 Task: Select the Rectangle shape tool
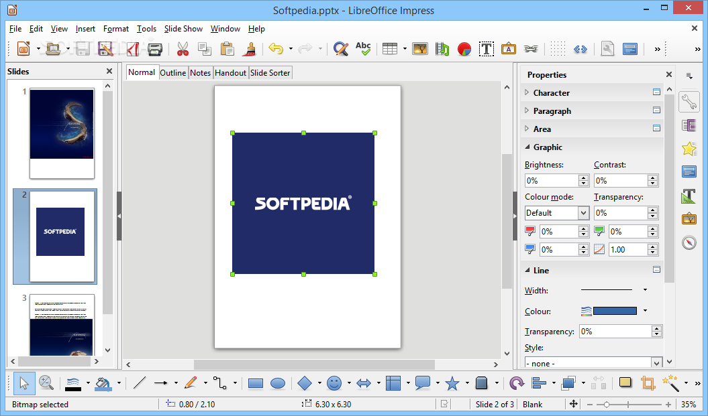[256, 384]
